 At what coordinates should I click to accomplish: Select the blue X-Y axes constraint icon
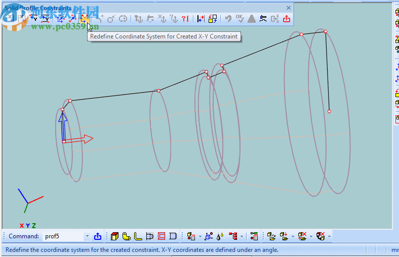61,19
